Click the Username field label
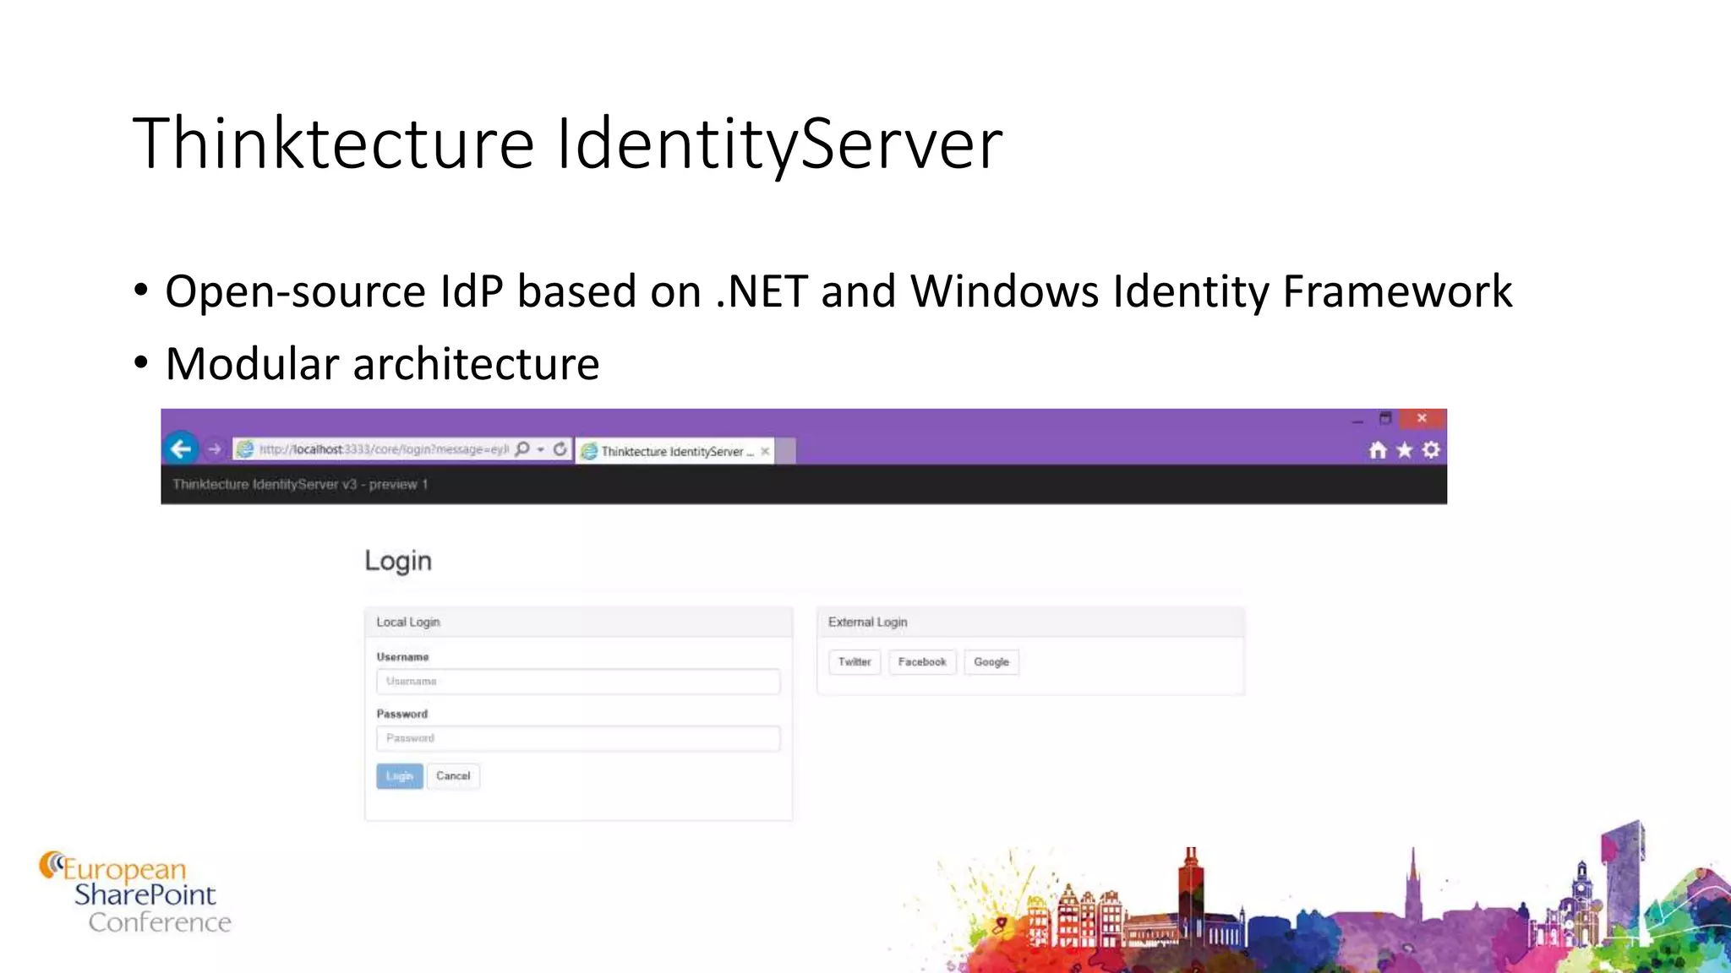 [x=402, y=656]
